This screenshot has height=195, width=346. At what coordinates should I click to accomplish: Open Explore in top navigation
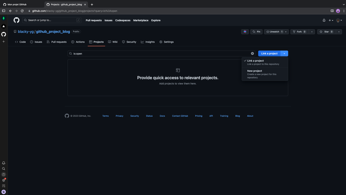(156, 20)
